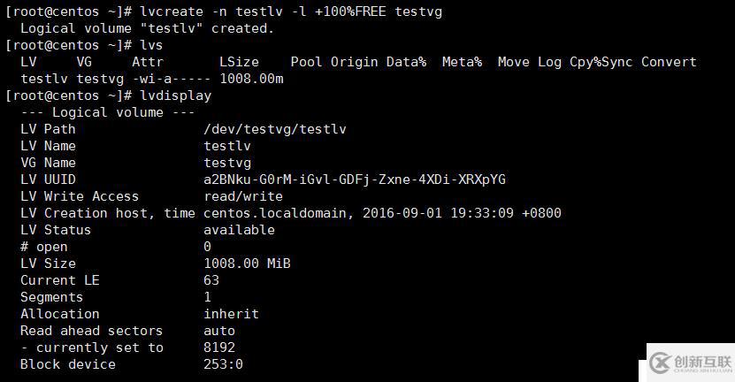
Task: Click the Read ahead sectors 'auto' value
Action: coord(219,331)
